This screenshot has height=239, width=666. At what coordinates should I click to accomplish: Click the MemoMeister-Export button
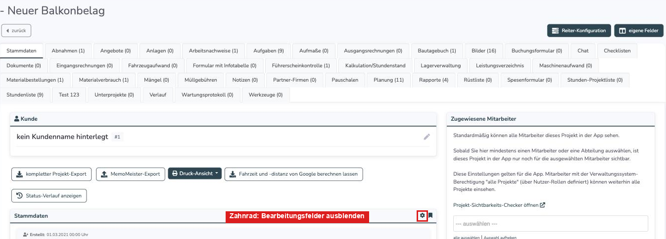[x=131, y=174]
